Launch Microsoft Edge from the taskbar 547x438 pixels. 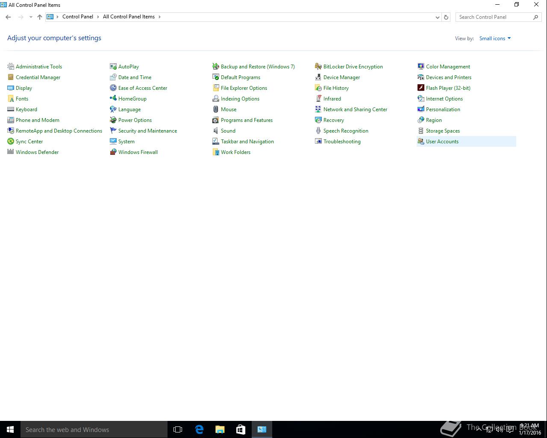(x=199, y=429)
